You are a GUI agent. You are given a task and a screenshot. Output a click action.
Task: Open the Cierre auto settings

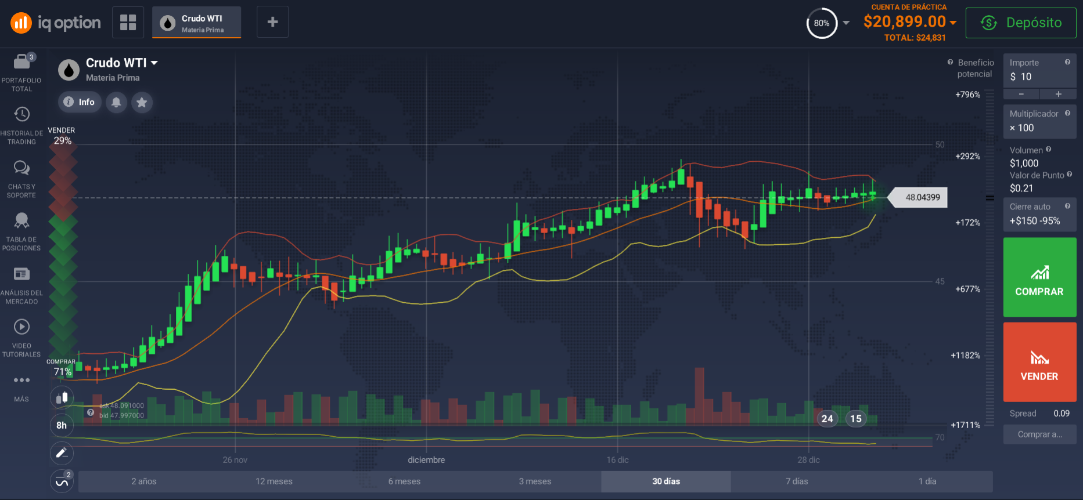point(1039,214)
